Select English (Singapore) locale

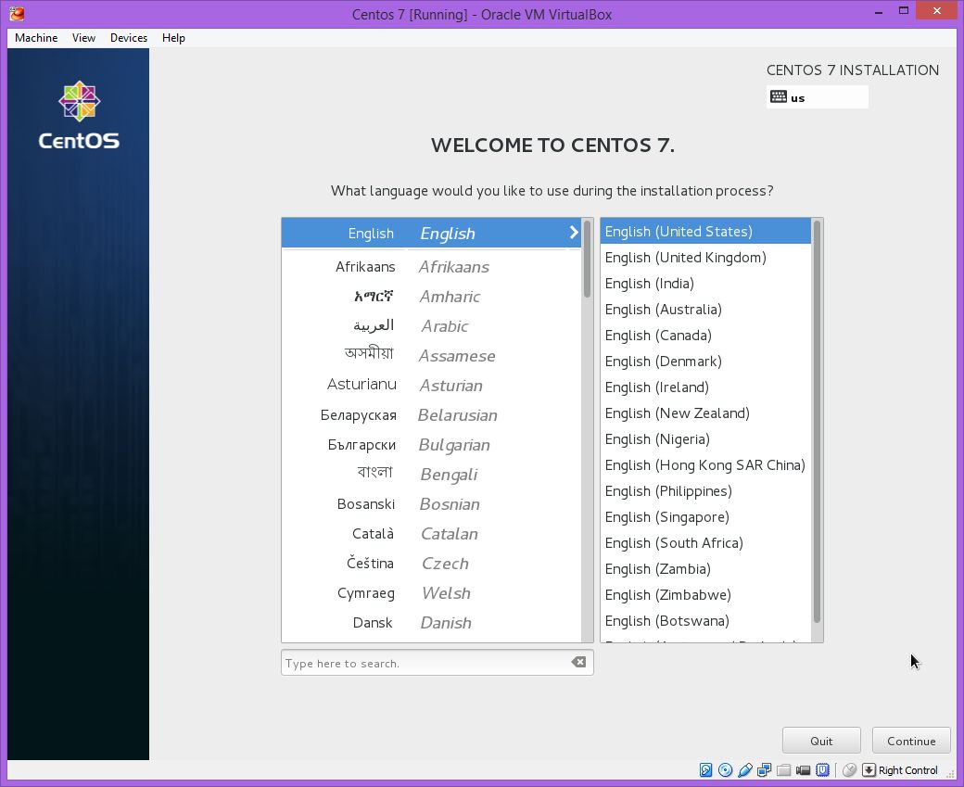[705, 517]
